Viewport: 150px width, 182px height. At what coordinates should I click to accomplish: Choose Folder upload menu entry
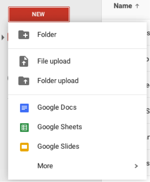coord(78,81)
